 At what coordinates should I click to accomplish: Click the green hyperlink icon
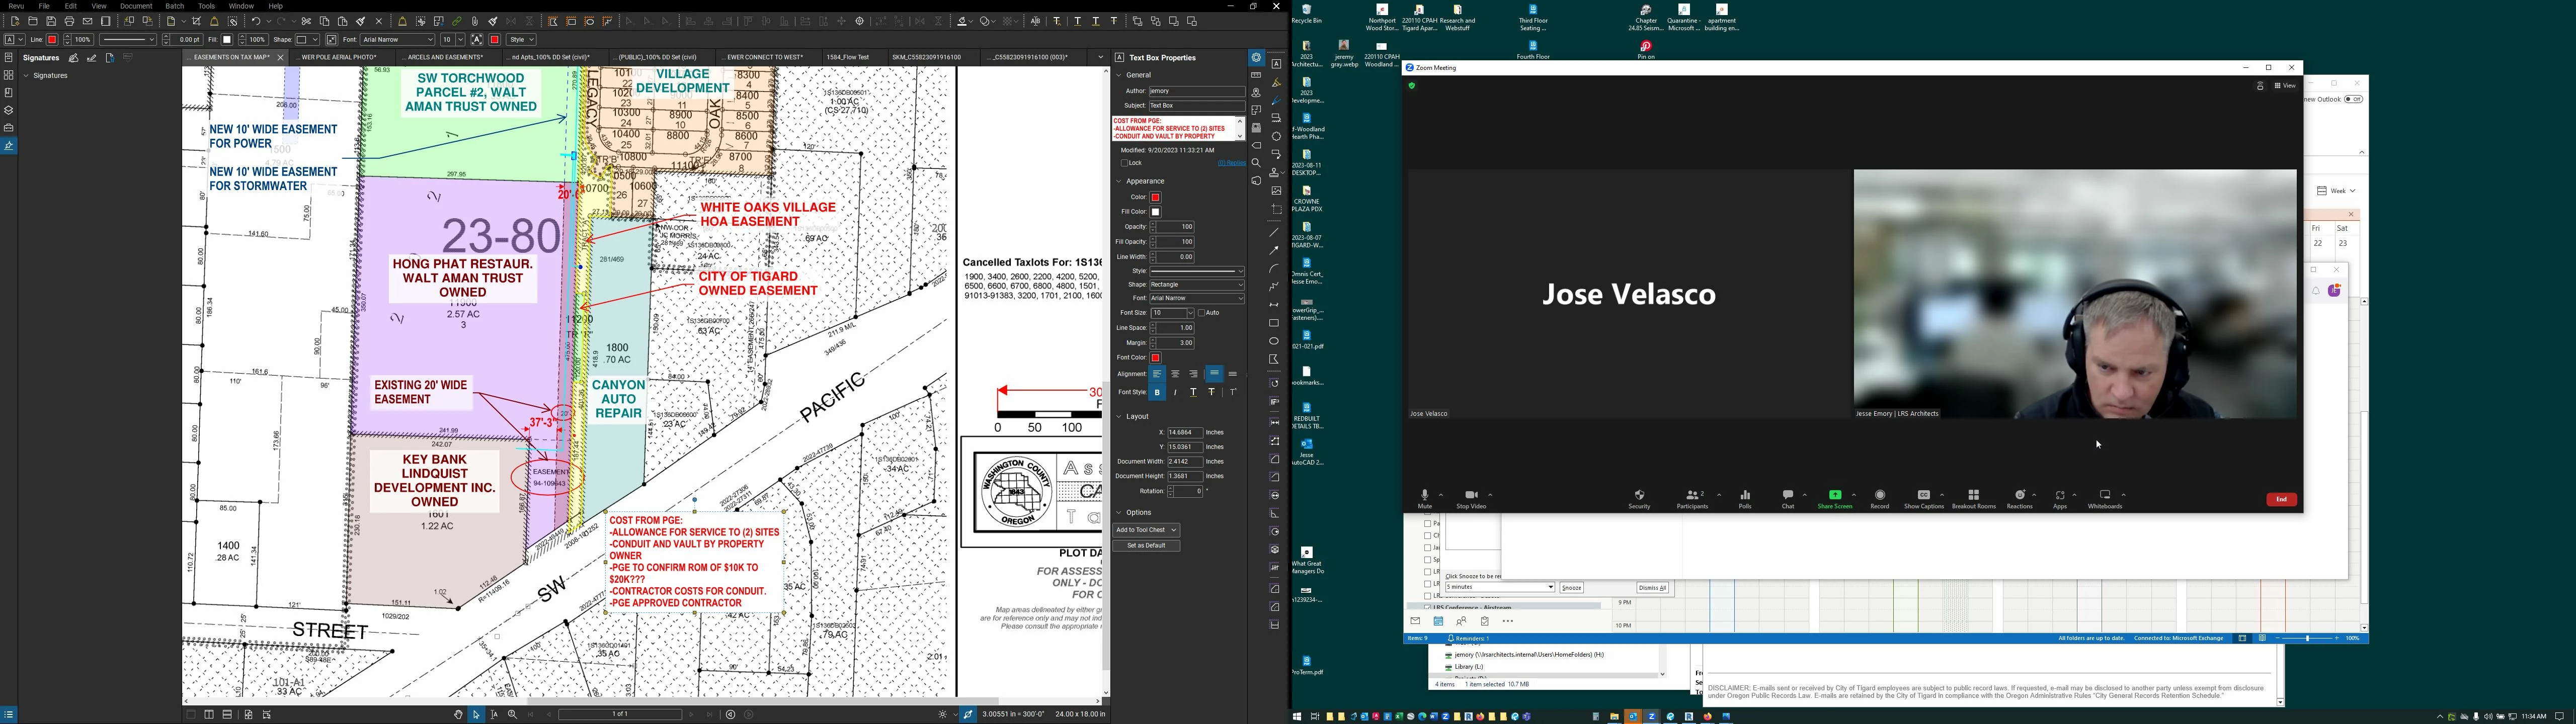pyautogui.click(x=457, y=21)
